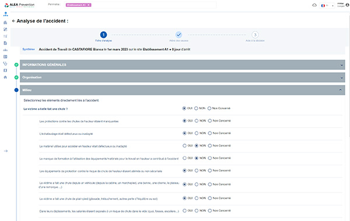
Task: Select NON for the échafaudage défectueux row
Action: pos(197,133)
